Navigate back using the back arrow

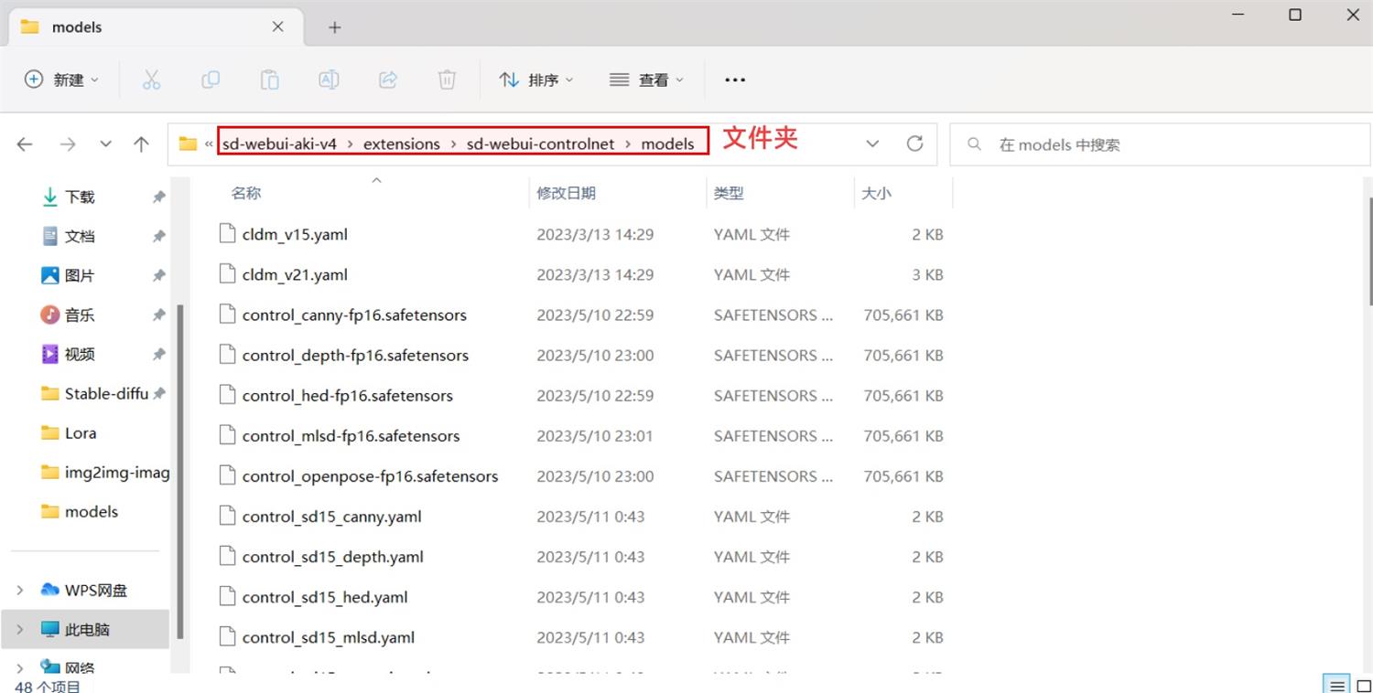tap(23, 144)
